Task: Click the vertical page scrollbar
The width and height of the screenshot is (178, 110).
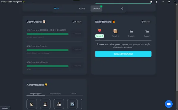Action: [177, 65]
